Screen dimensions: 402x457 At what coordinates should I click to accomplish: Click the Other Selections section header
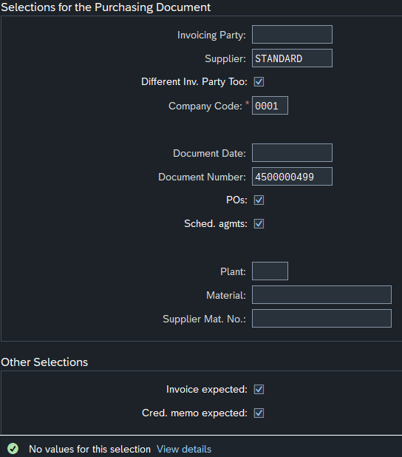click(x=44, y=362)
